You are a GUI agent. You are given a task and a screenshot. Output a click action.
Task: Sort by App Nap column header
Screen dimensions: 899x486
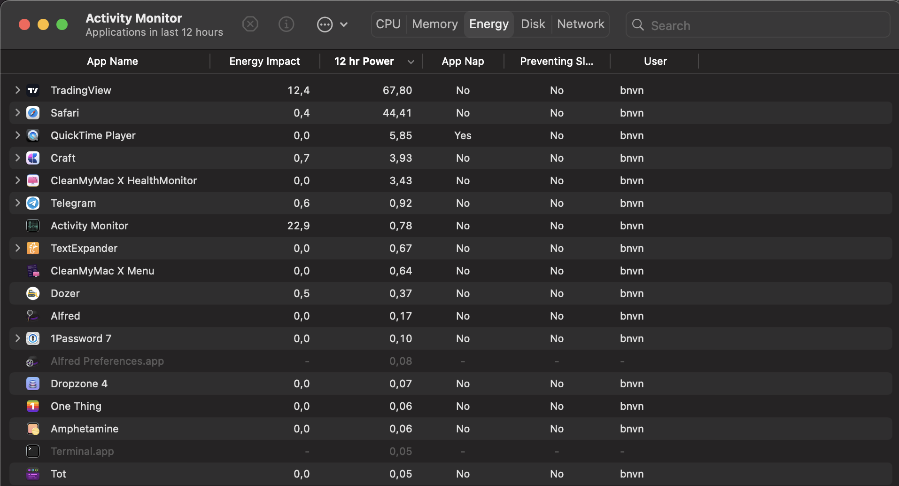[463, 61]
